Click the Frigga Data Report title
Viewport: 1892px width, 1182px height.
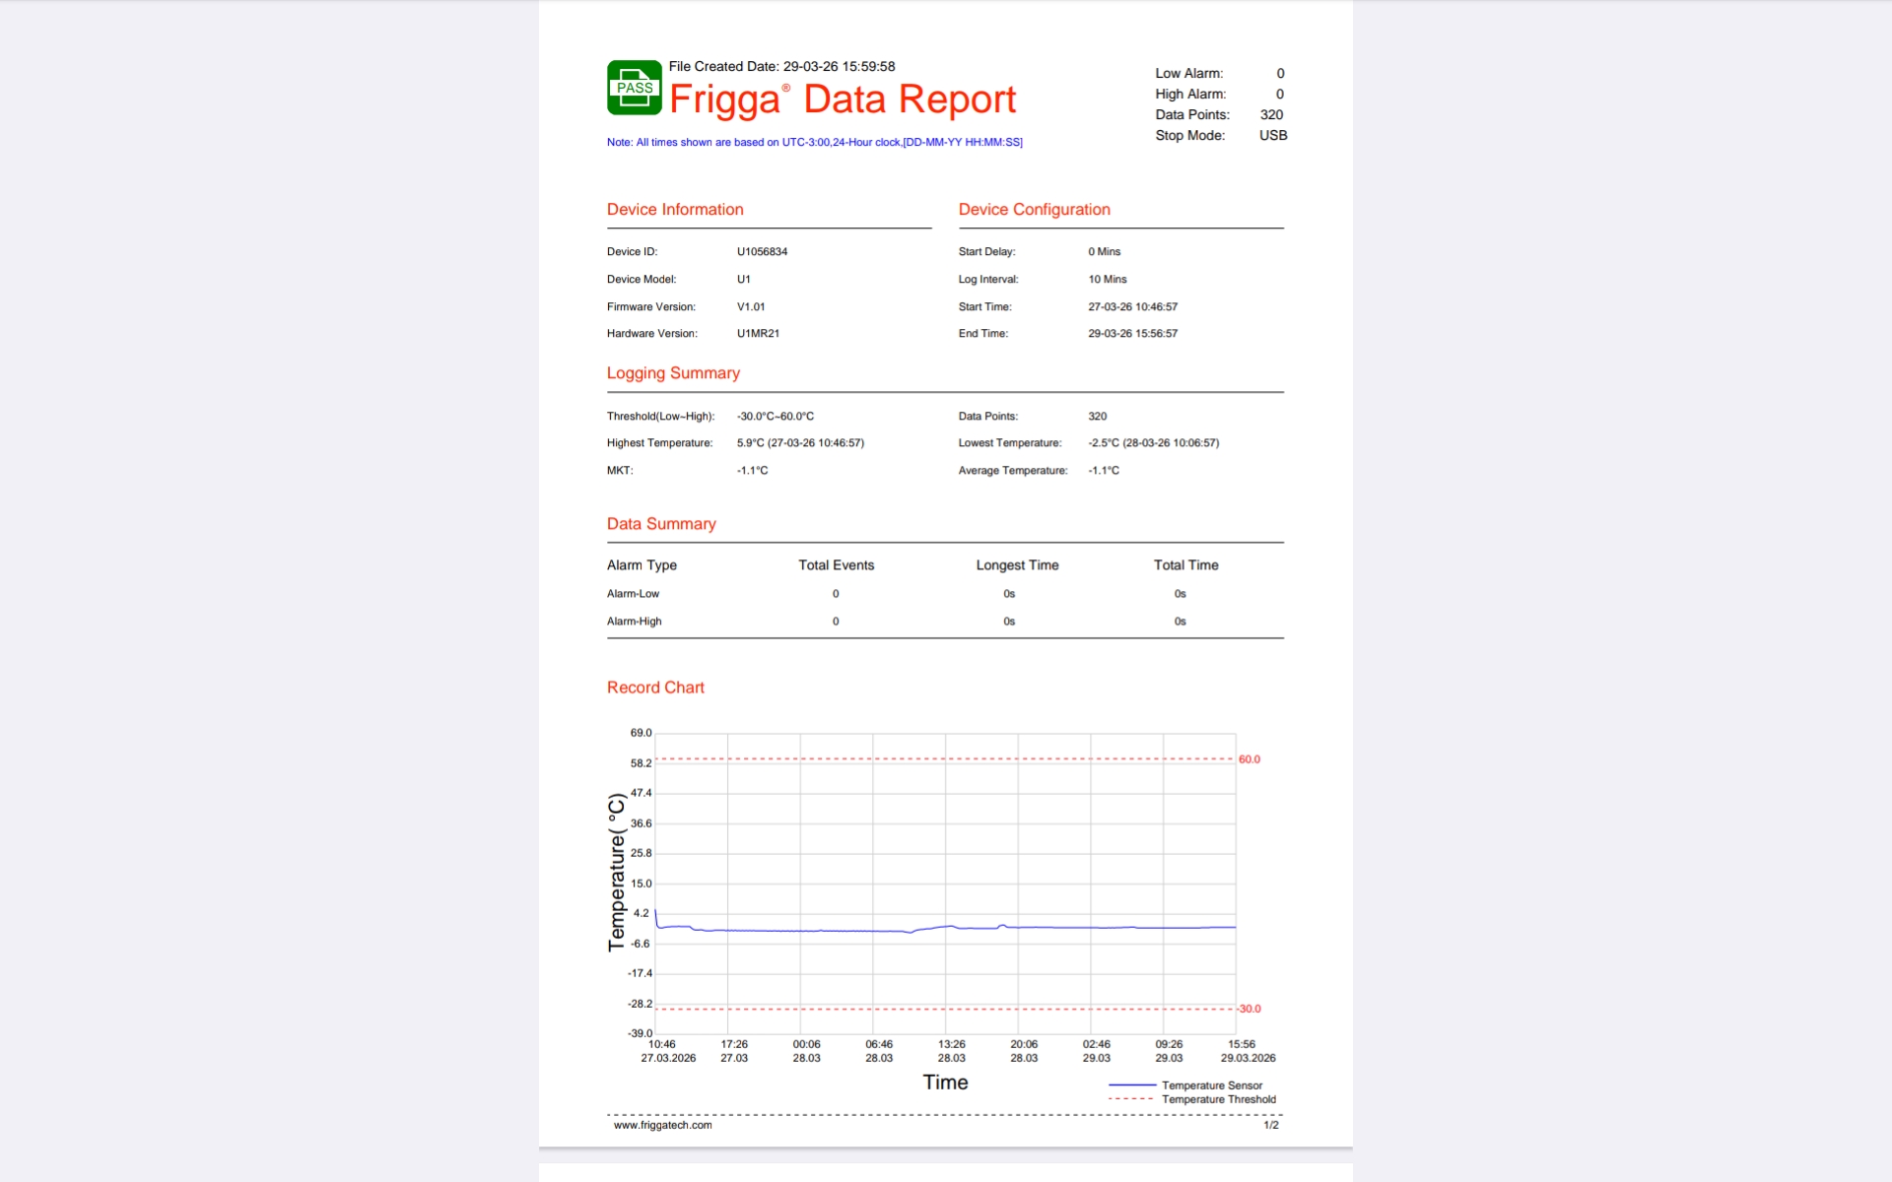coord(842,99)
